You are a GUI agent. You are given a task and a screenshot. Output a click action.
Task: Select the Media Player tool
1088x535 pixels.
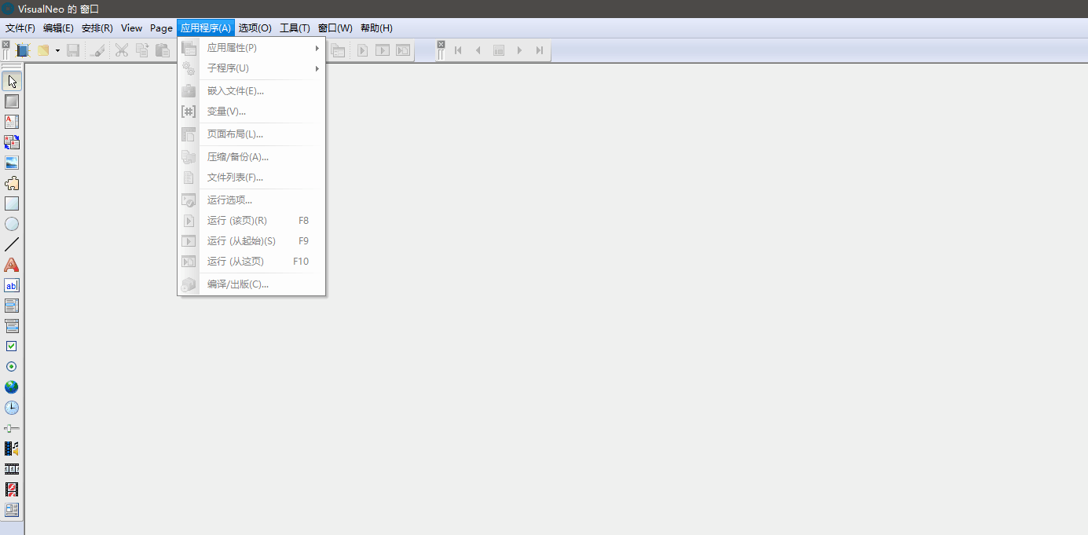[x=12, y=449]
